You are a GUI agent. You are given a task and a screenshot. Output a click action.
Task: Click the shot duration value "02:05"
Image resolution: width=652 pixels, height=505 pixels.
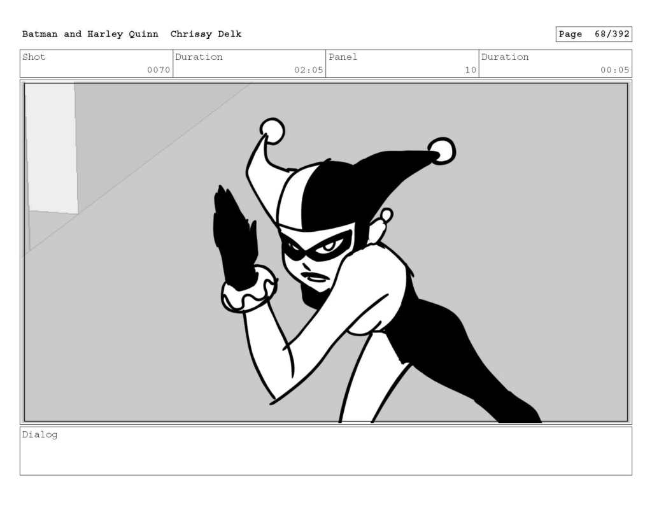pos(309,70)
